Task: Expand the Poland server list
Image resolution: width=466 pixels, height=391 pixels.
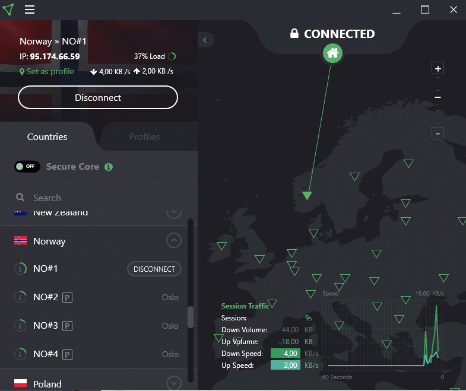Action: (x=174, y=383)
